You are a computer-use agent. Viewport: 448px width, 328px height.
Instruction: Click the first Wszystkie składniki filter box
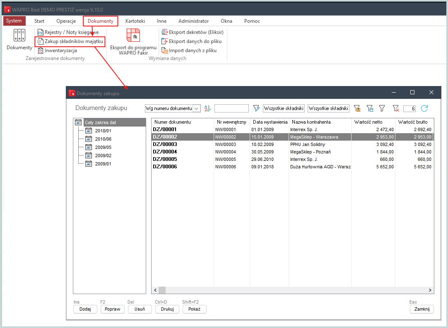284,108
